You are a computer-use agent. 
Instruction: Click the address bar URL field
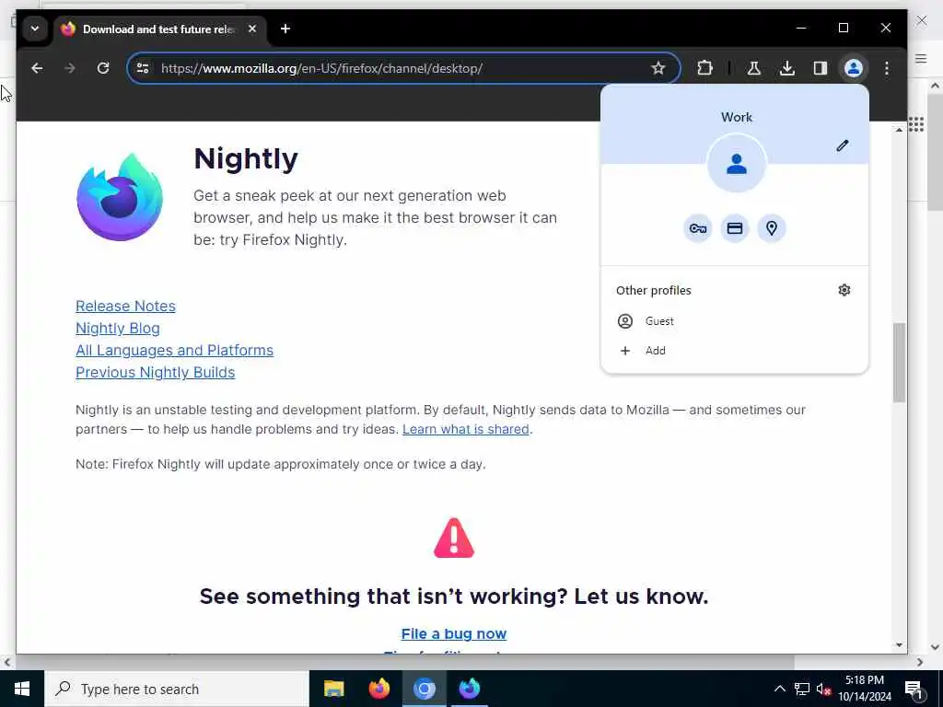click(403, 68)
